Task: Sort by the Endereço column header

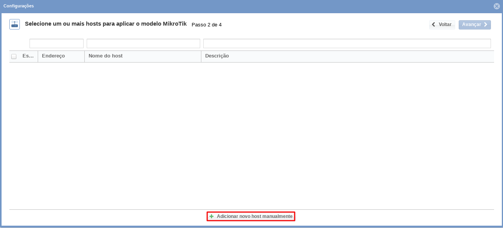Action: (x=53, y=56)
